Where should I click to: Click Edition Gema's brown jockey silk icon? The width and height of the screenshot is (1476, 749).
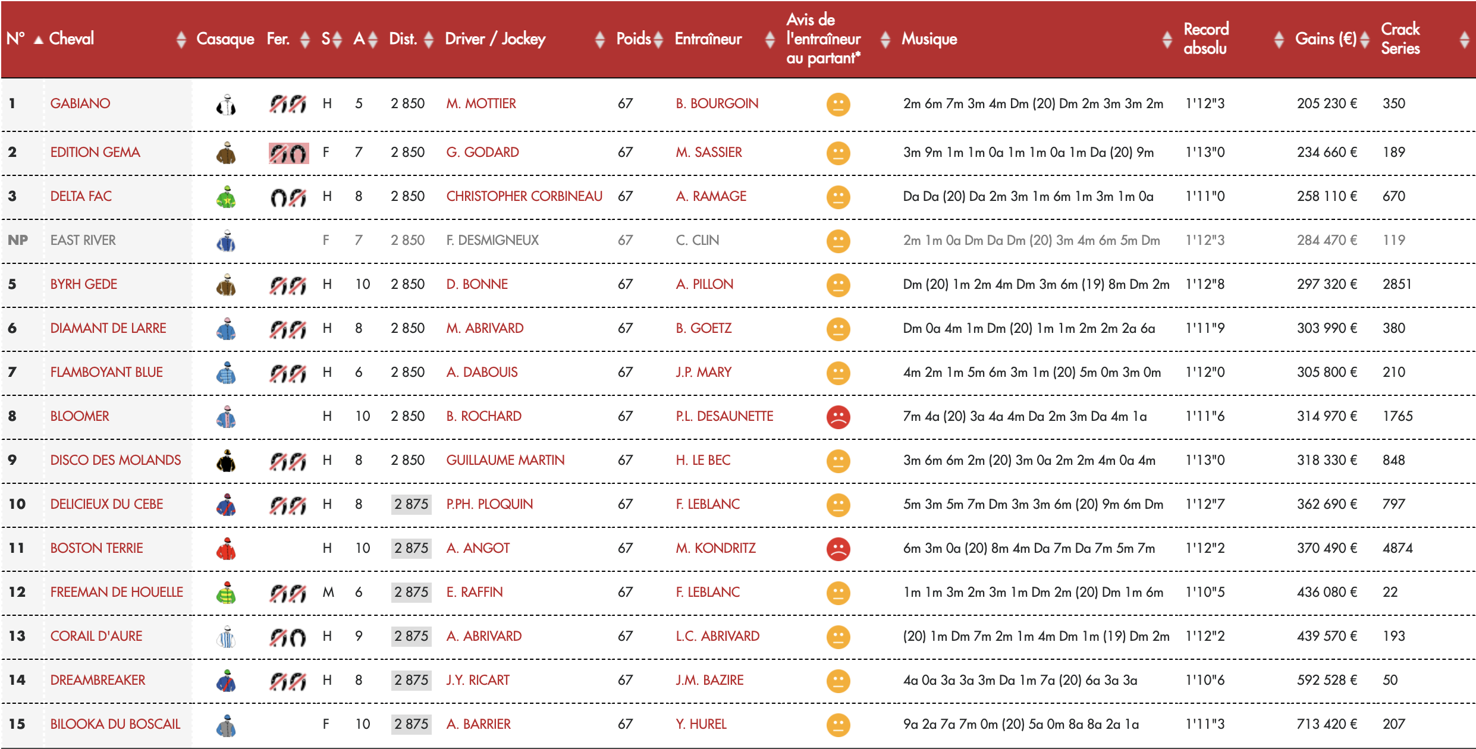click(226, 153)
